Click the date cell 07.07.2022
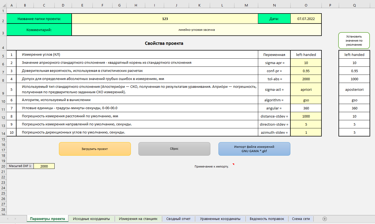The image size is (375, 224). pyautogui.click(x=306, y=19)
